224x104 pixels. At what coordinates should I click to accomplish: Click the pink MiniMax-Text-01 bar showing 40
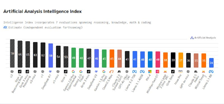[x=158, y=59]
